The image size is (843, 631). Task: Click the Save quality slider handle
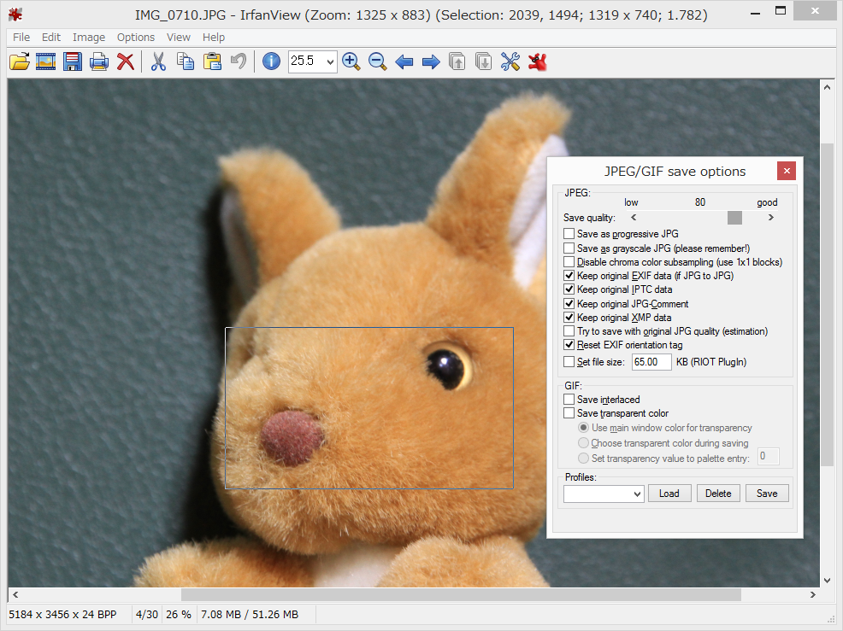734,218
